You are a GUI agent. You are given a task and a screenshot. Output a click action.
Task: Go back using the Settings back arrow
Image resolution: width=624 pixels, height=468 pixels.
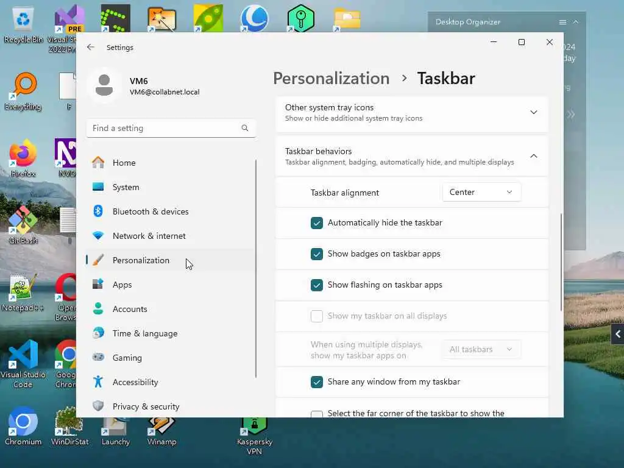pos(91,47)
